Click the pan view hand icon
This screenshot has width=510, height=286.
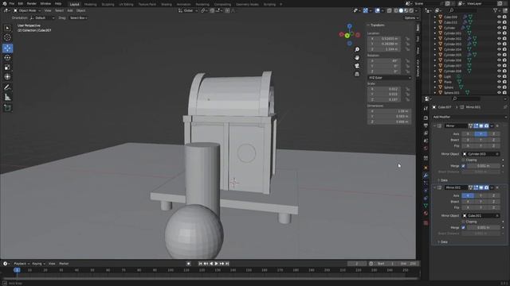click(357, 58)
